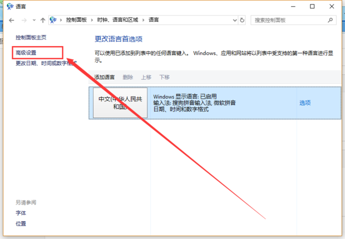The width and height of the screenshot is (345, 239).
Task: Click the 输入法: 搜狗拼音输入法 line
Action: [195, 103]
